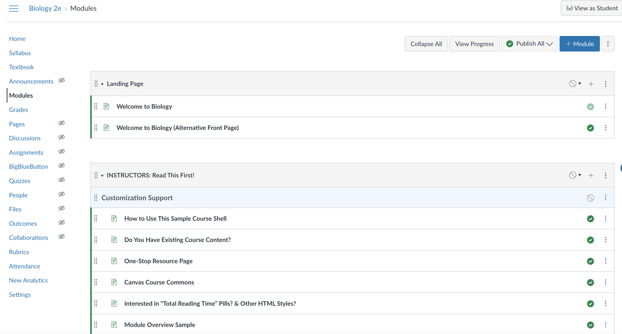Click the Biology 2e breadcrumb link
622x334 pixels.
click(45, 9)
